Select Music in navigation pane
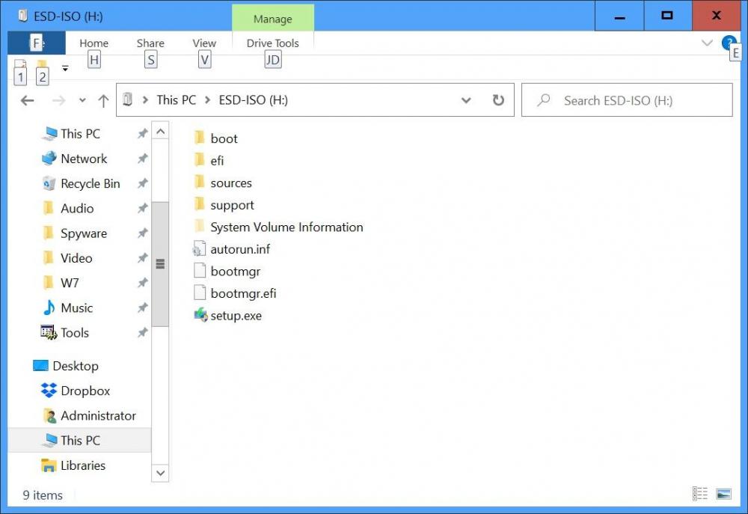 coord(76,308)
